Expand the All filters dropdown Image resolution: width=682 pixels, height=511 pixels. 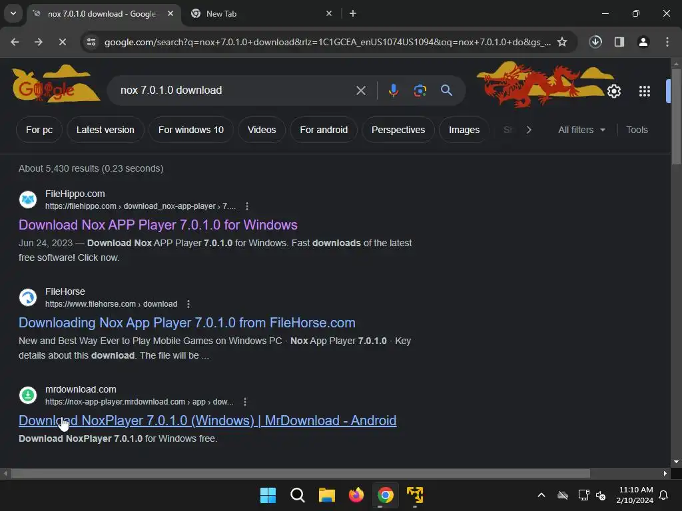click(x=581, y=130)
